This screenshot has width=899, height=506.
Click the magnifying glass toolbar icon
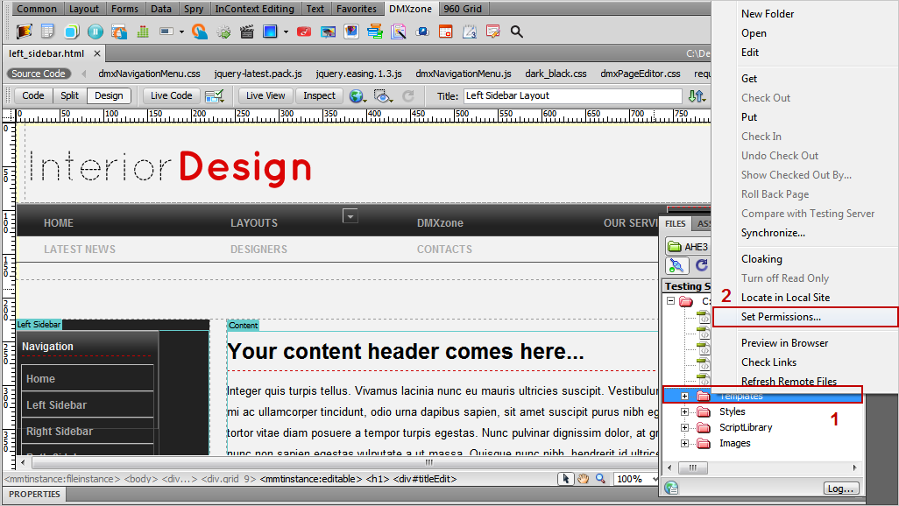tap(517, 32)
